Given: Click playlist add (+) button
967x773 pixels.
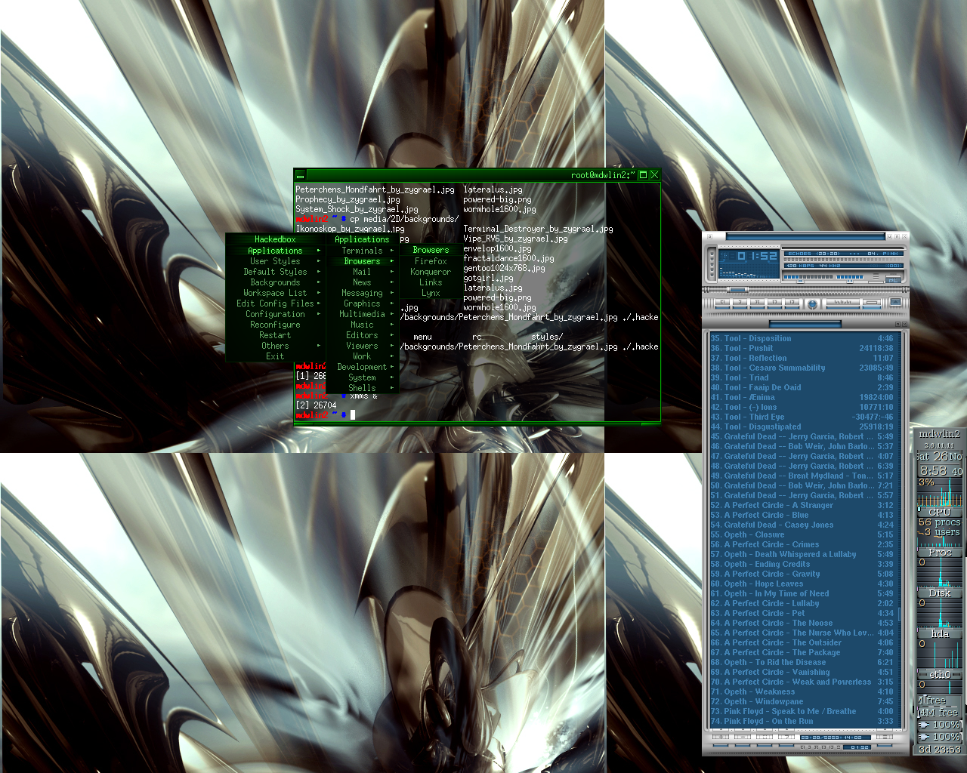Looking at the screenshot, I should [x=721, y=737].
